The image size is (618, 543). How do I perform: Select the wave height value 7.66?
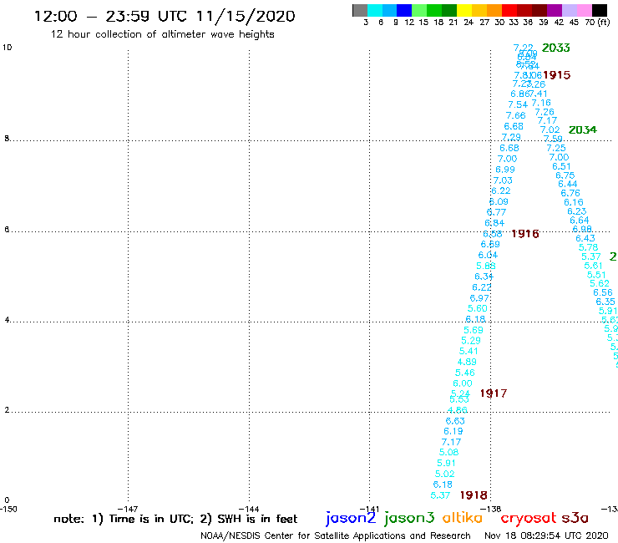tap(515, 115)
